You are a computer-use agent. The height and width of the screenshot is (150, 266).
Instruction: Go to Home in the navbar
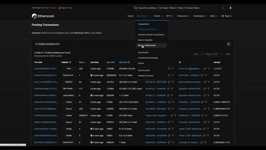(x=130, y=16)
